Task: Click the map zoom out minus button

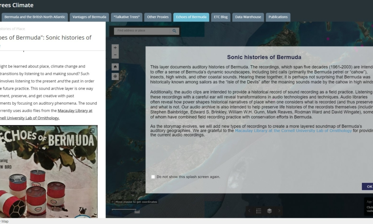Action: pyautogui.click(x=115, y=55)
